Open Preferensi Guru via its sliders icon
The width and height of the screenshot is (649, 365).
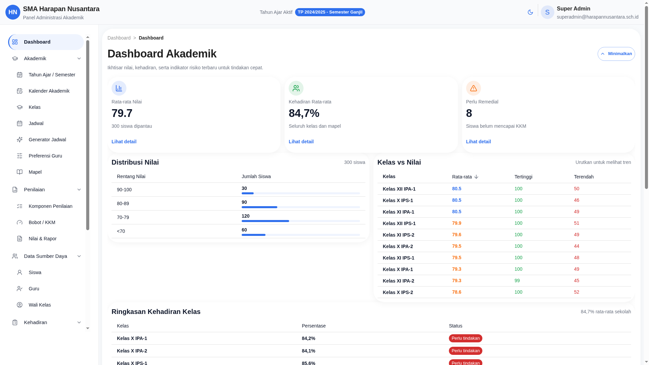point(20,156)
